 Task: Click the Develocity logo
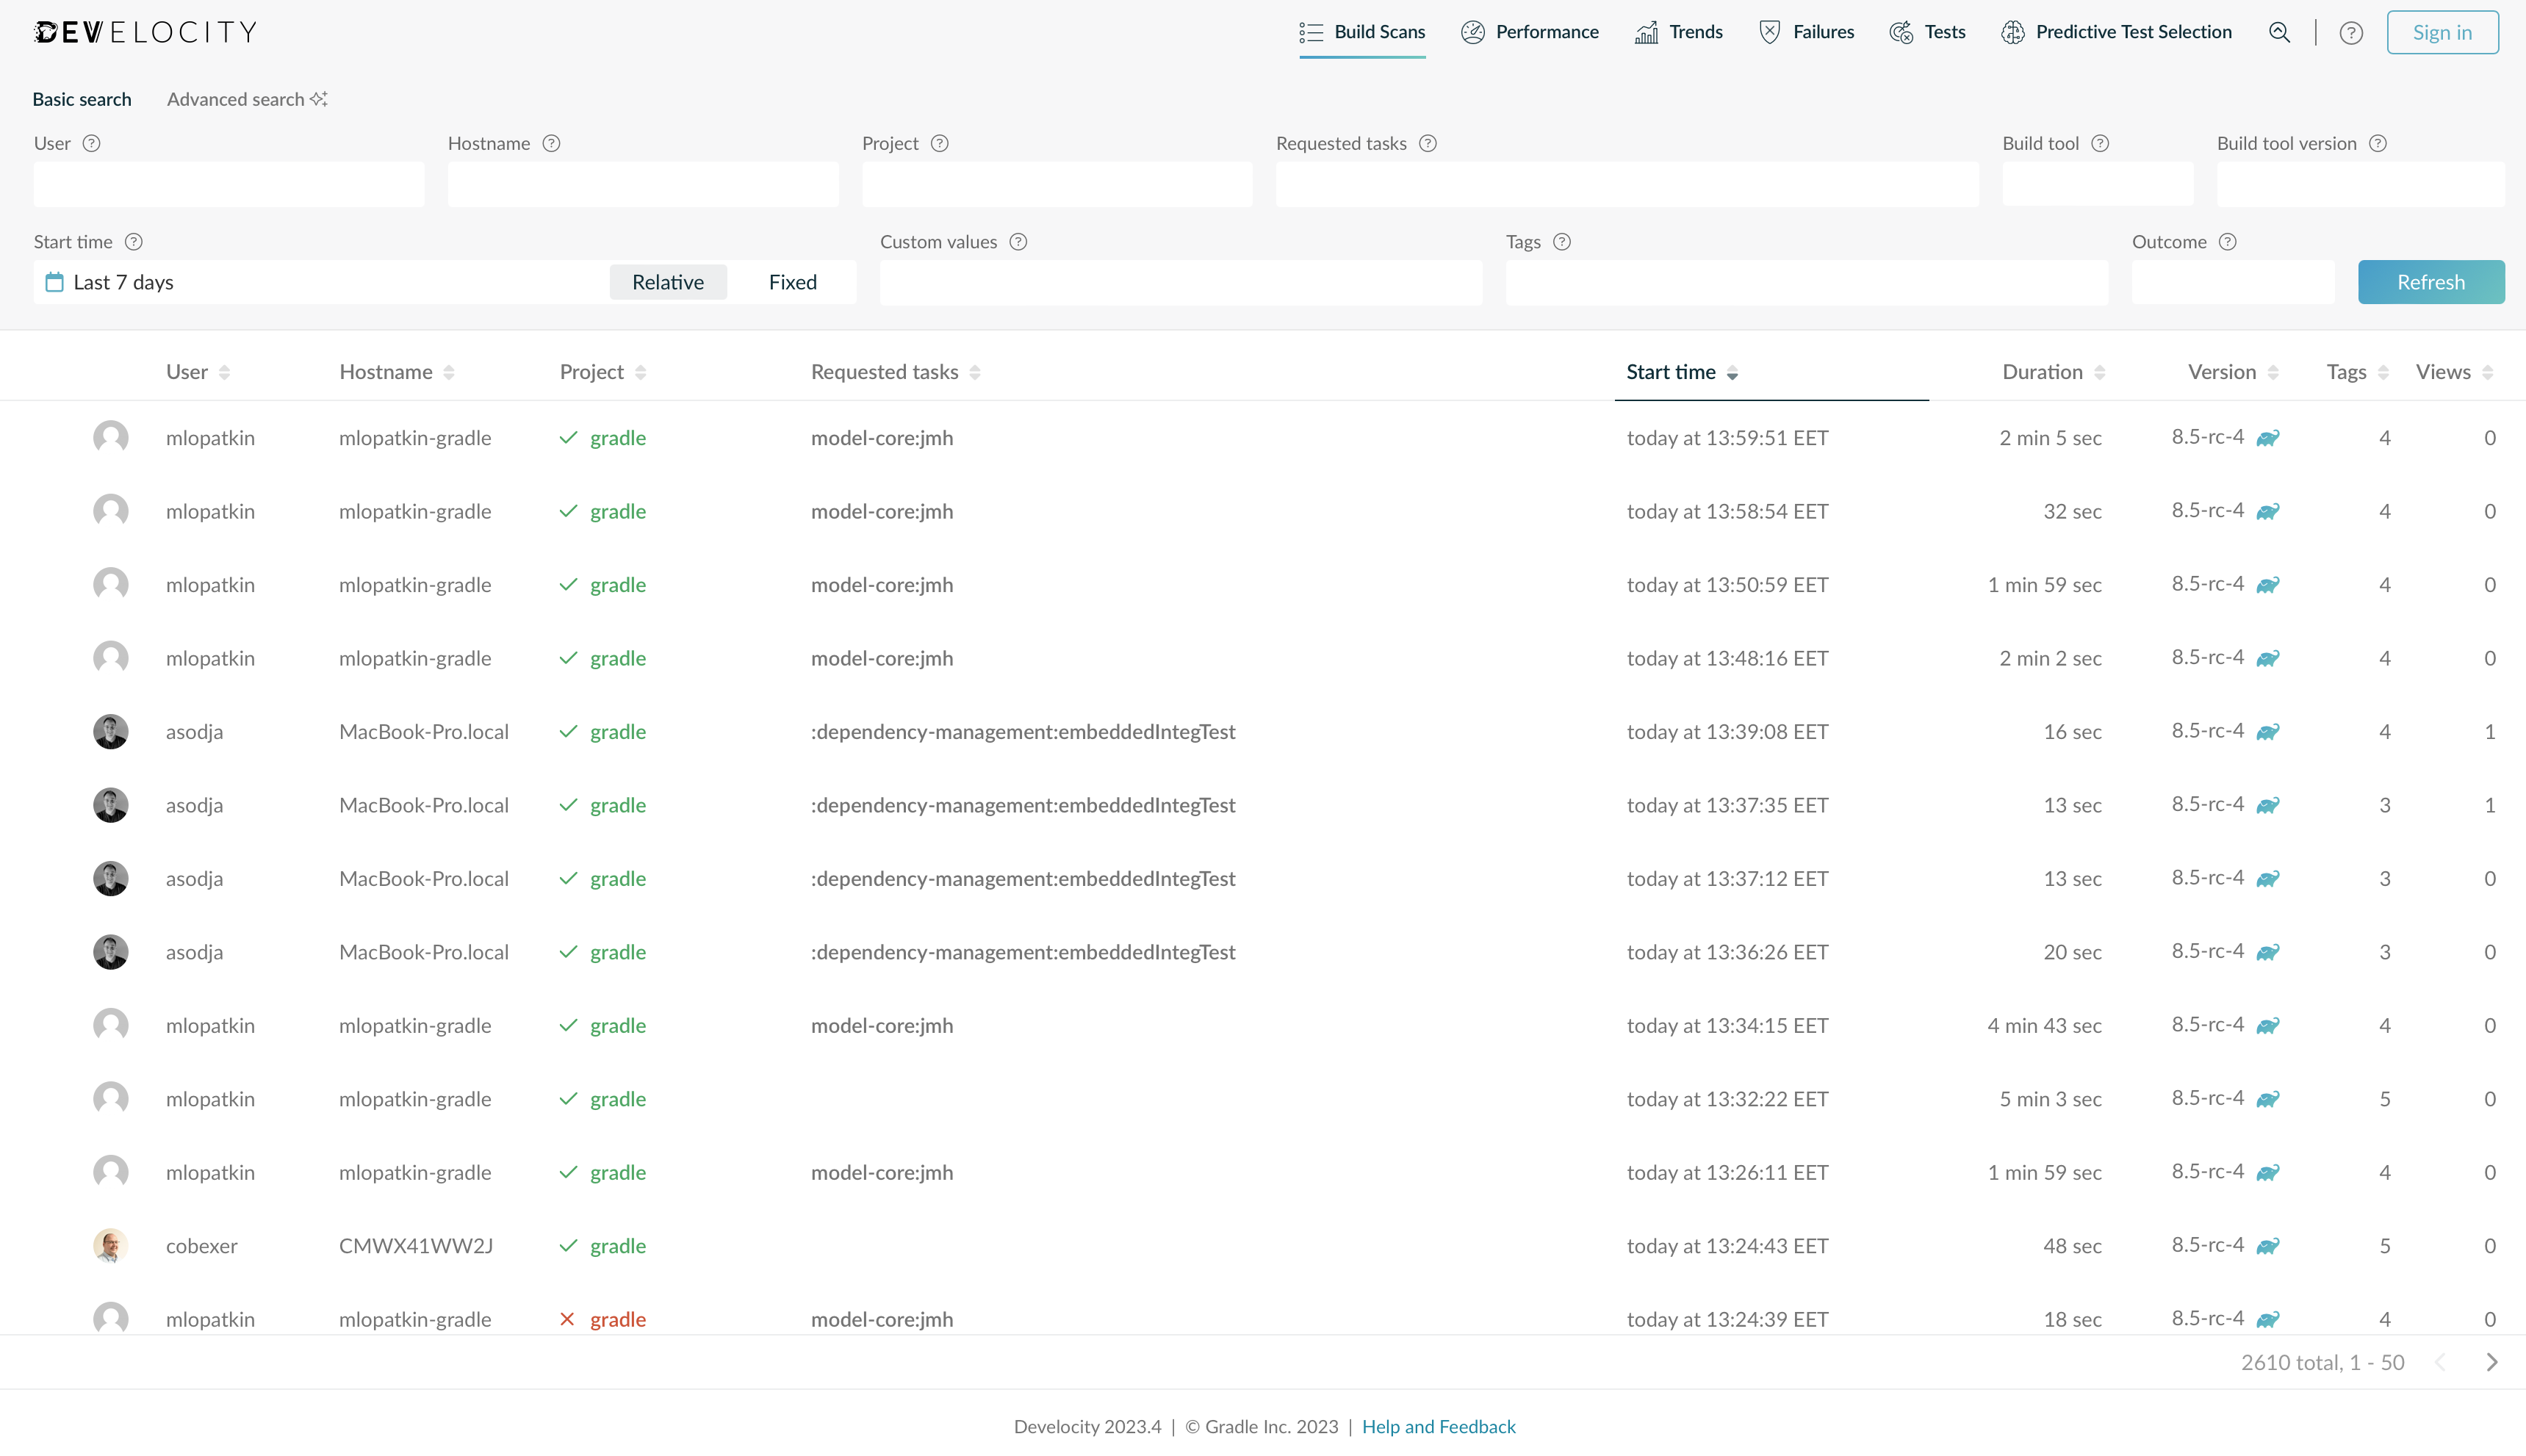click(x=146, y=31)
